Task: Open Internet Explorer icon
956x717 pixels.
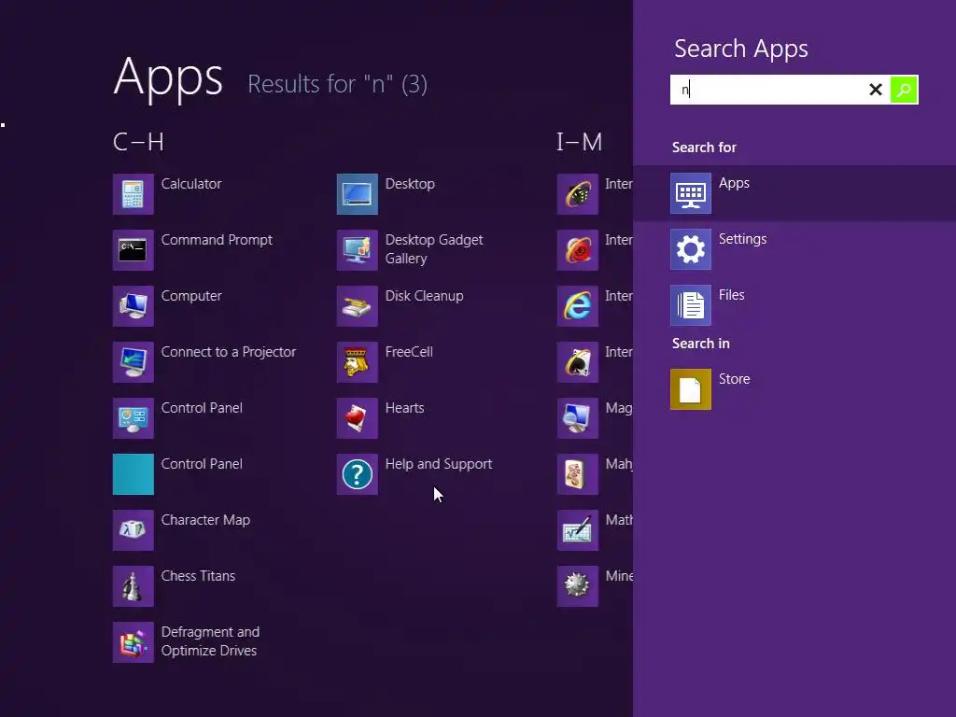Action: tap(577, 306)
